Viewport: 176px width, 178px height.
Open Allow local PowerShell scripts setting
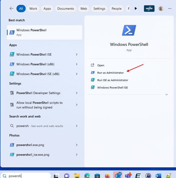pyautogui.click(x=45, y=105)
